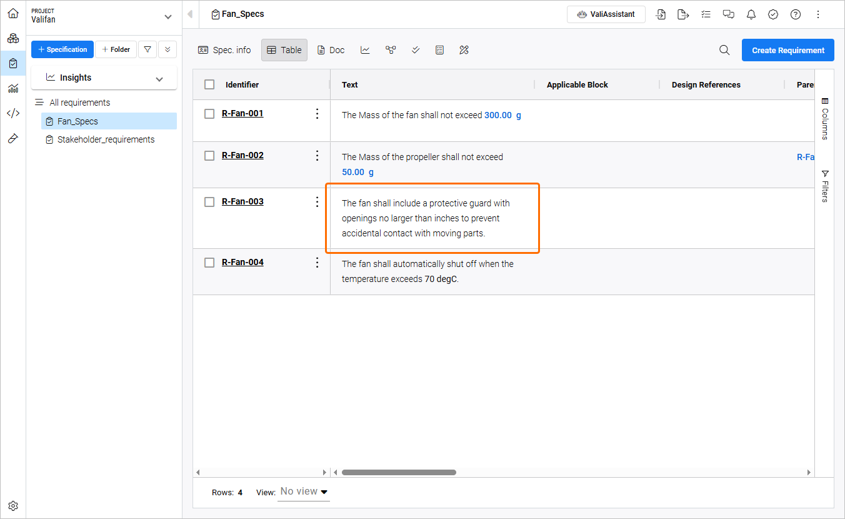Screen dimensions: 845x519
Task: Click the import file icon in header
Action: (661, 14)
